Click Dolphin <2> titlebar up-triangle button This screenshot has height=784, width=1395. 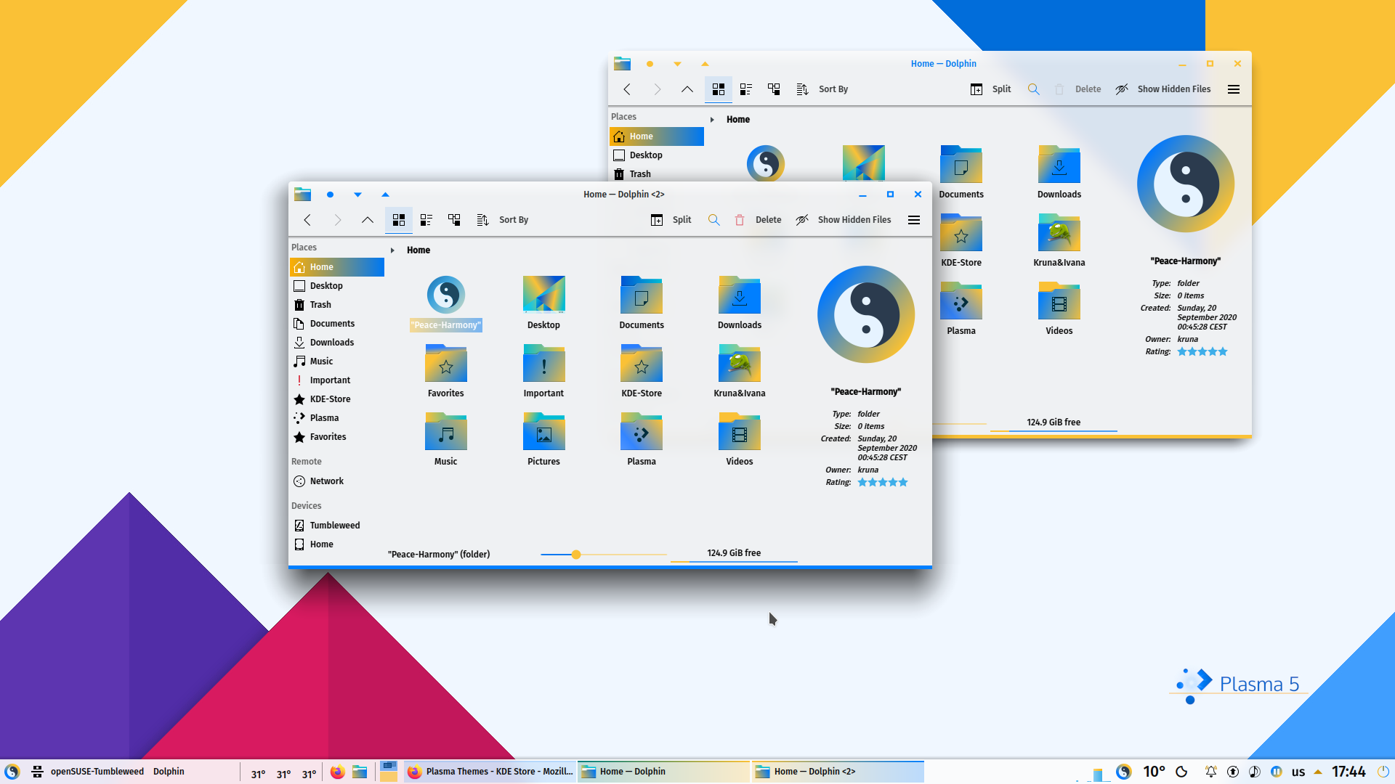[x=385, y=195]
